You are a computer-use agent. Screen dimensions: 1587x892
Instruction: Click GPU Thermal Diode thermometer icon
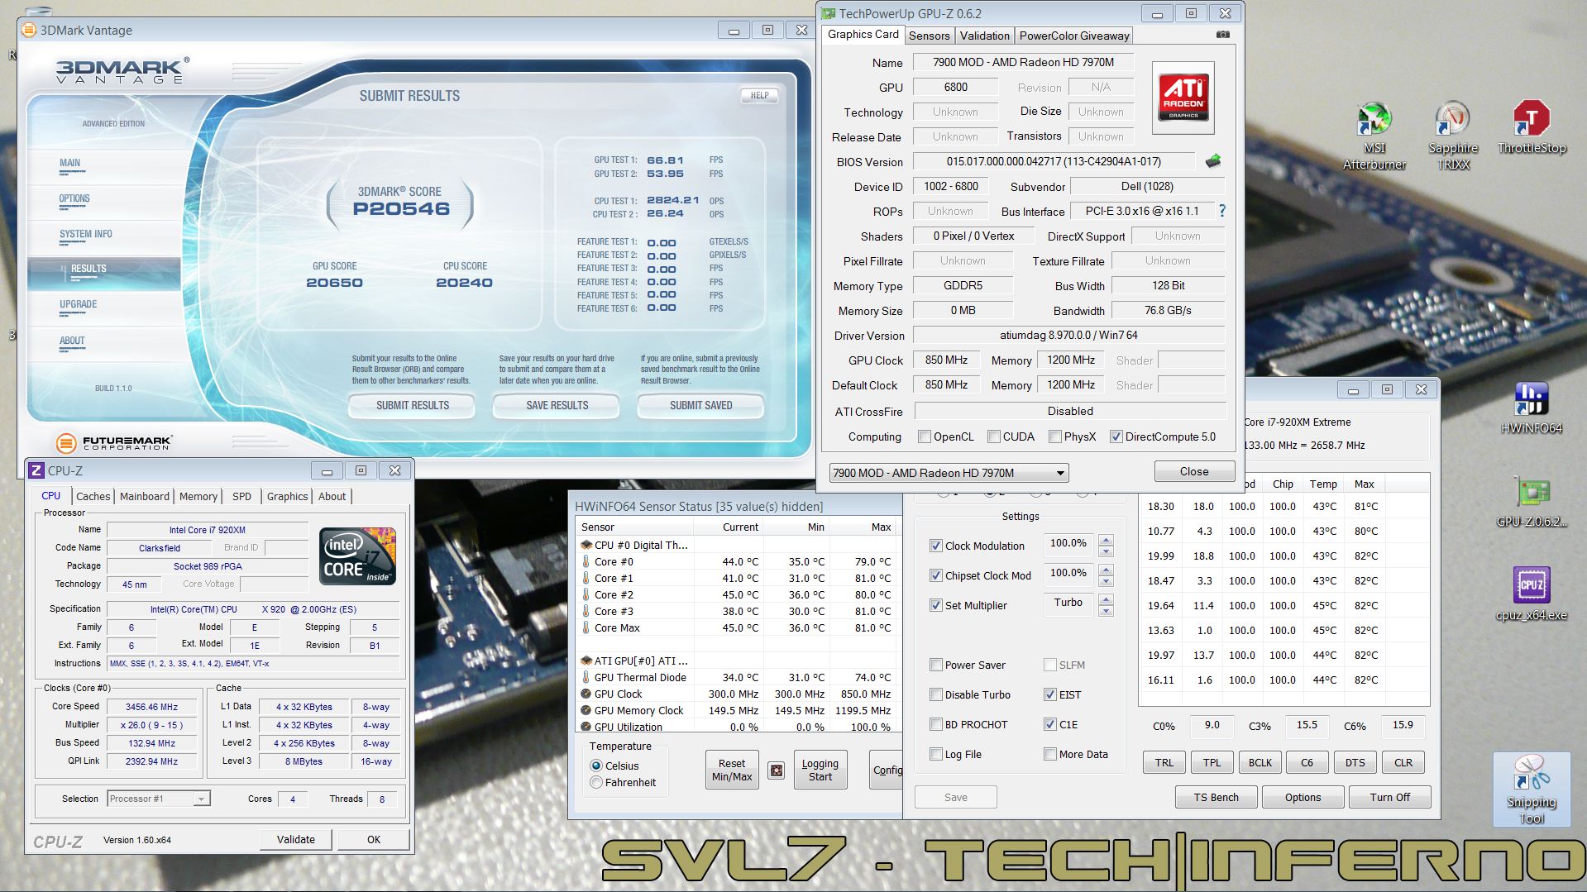[x=586, y=677]
